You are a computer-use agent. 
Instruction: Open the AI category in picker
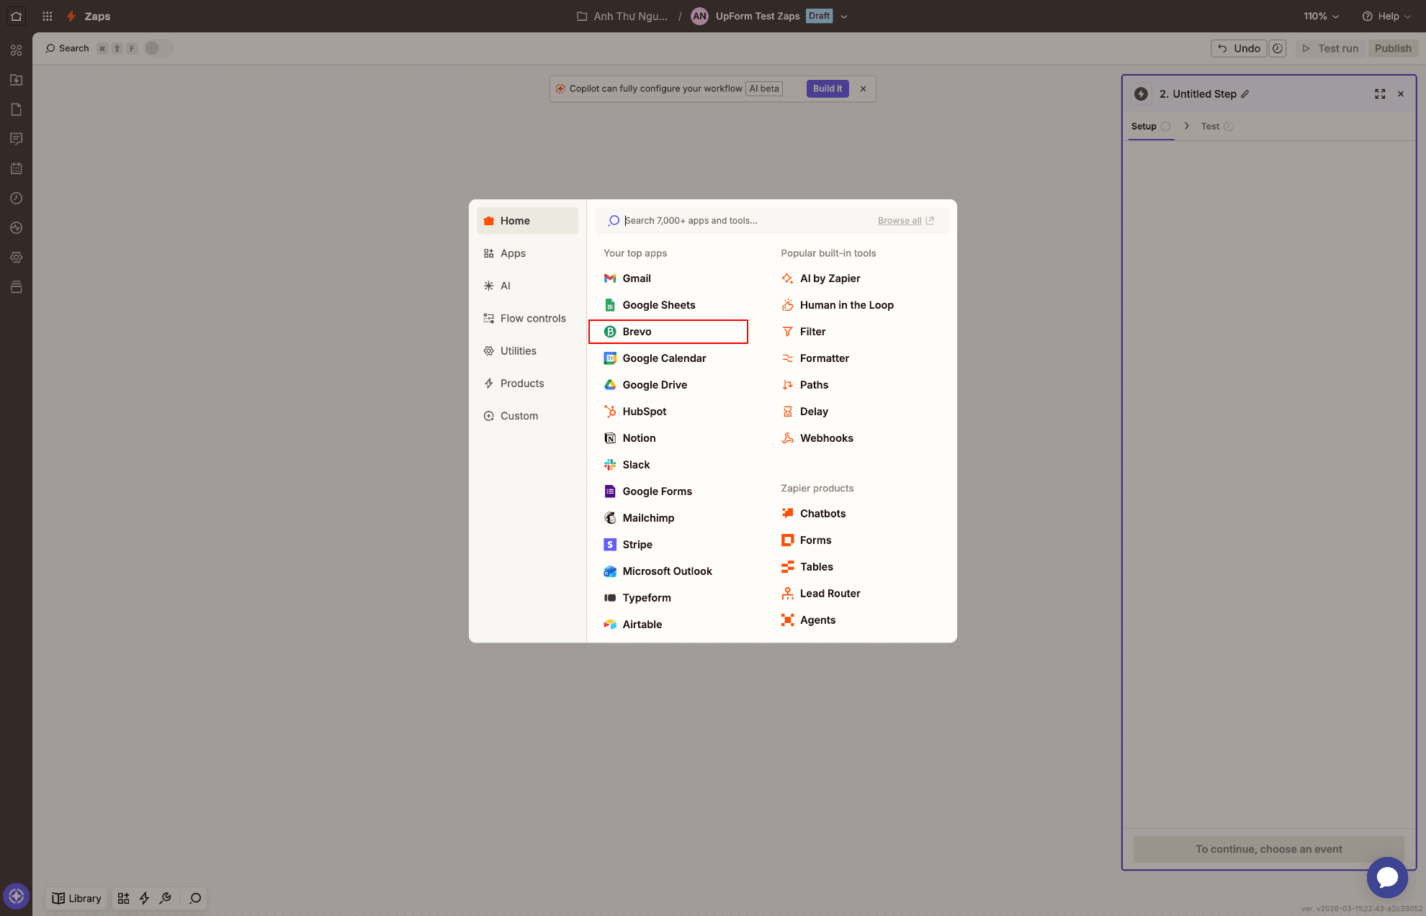[x=527, y=286]
